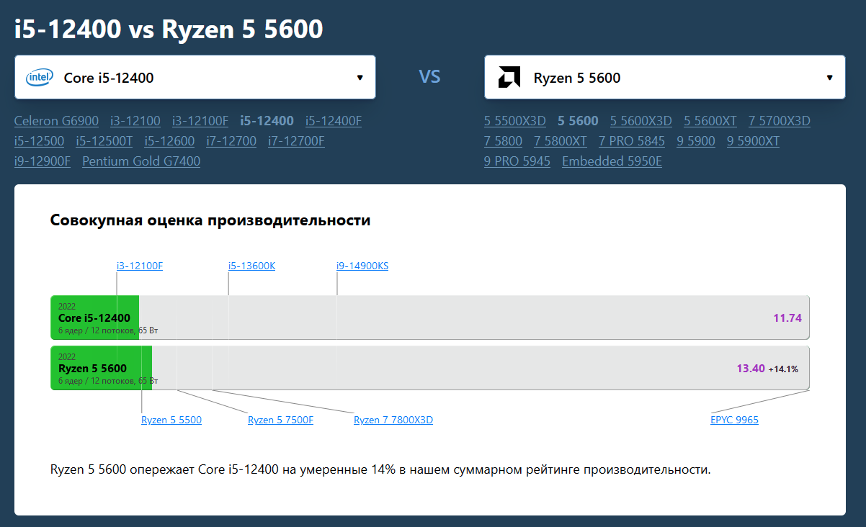This screenshot has width=866, height=527.
Task: Open the EPYC 9965 marker link
Action: pyautogui.click(x=734, y=420)
